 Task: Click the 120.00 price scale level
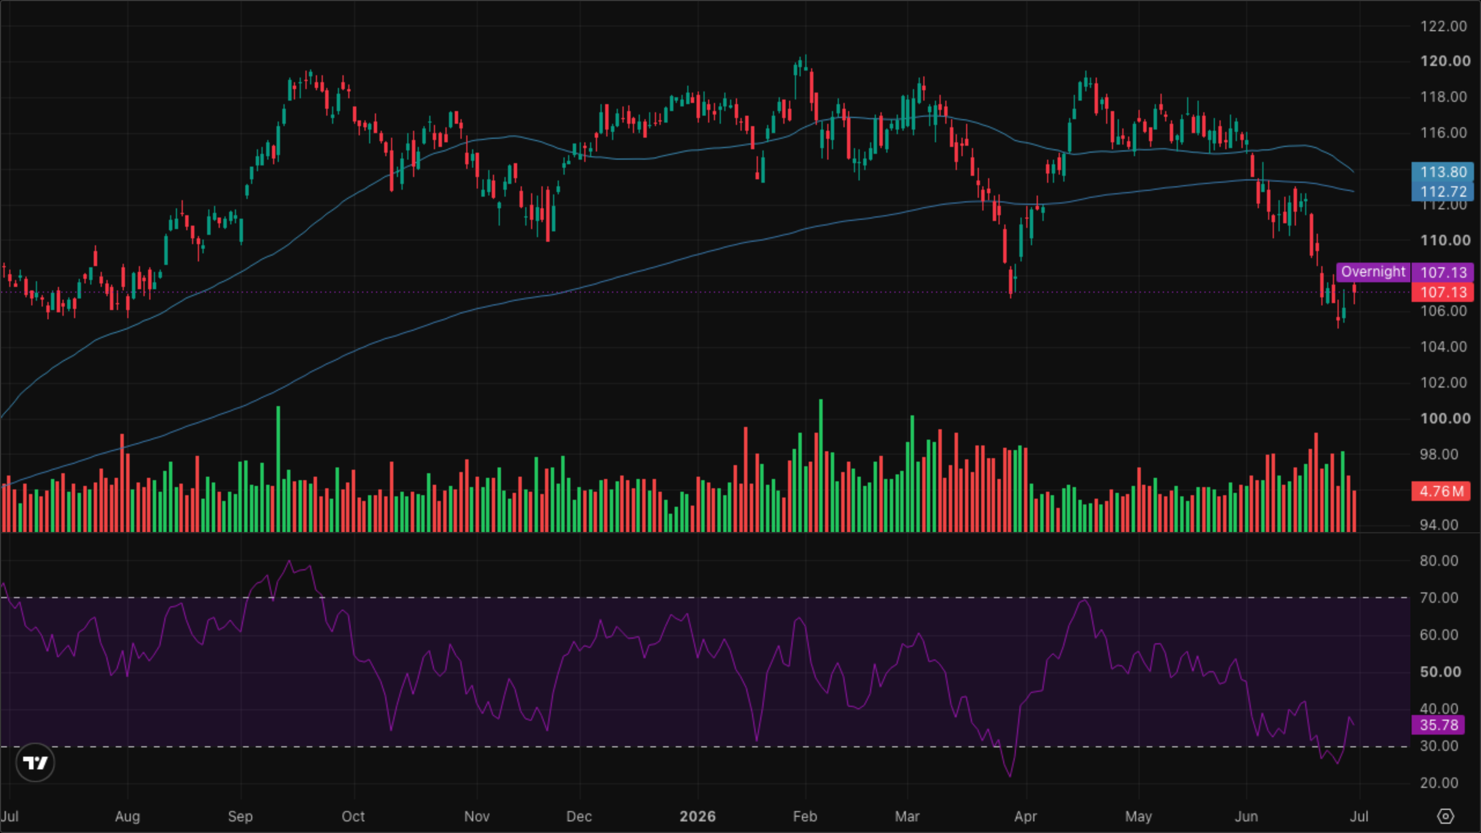tap(1445, 61)
